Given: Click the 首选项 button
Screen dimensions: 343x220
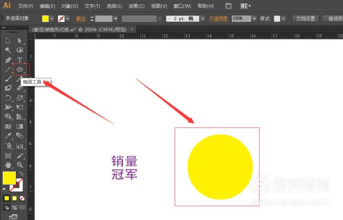Looking at the screenshot, I should tap(334, 19).
